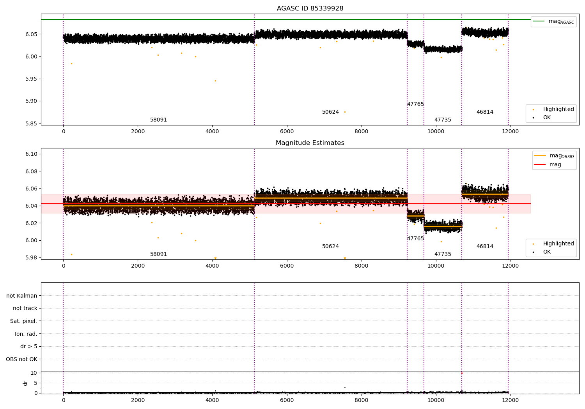Click the 10000 x-tick under the bottom flags panel
This screenshot has height=409, width=585.
(436, 400)
